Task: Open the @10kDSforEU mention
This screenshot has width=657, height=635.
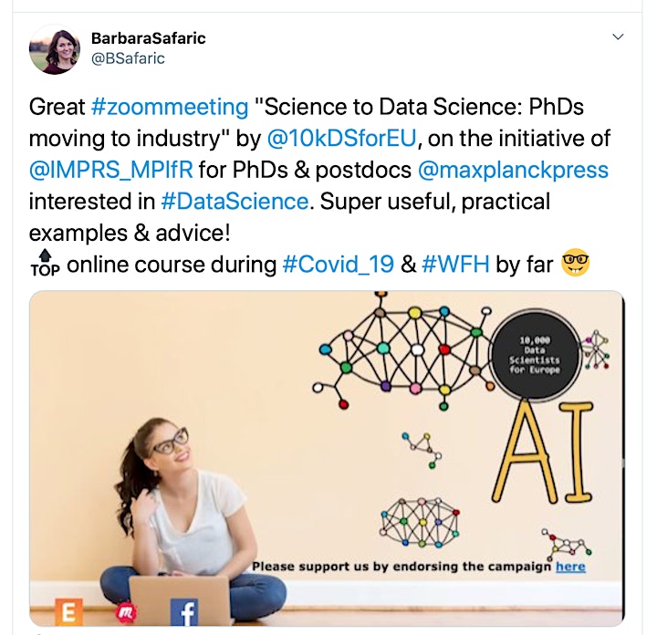Action: [341, 139]
